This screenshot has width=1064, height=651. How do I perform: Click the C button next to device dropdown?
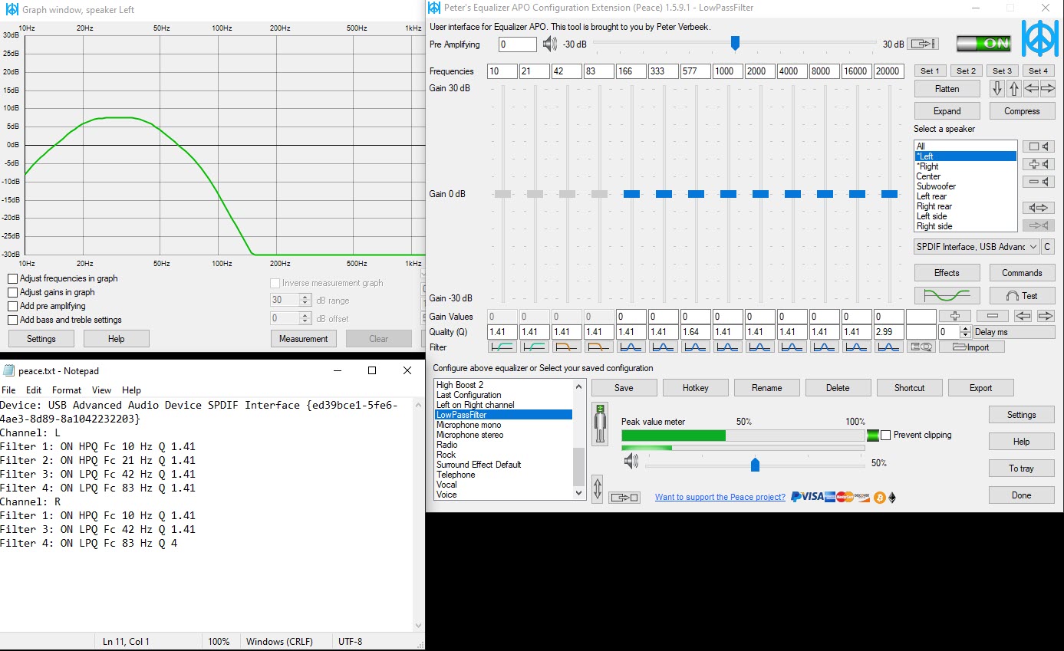(1047, 247)
